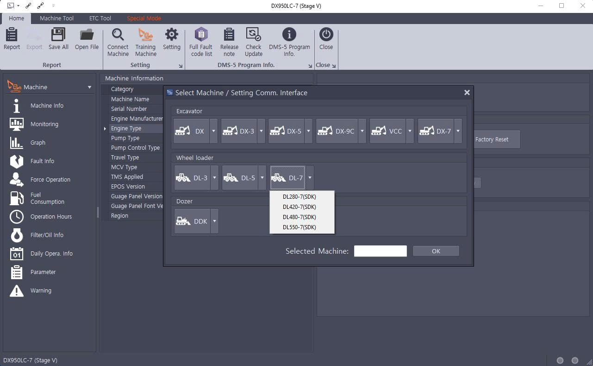Viewport: 593px width, 366px height.
Task: Expand the DX-3 dropdown arrow
Action: (x=261, y=131)
